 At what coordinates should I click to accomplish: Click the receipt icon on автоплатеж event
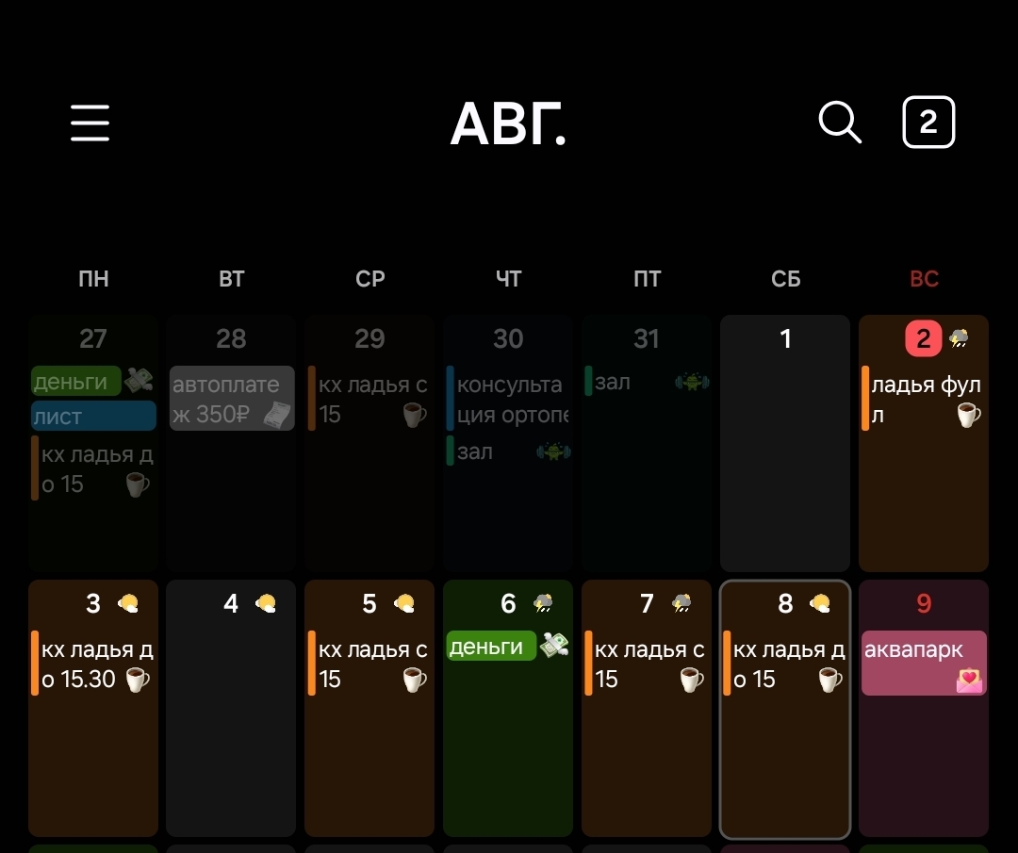[278, 414]
